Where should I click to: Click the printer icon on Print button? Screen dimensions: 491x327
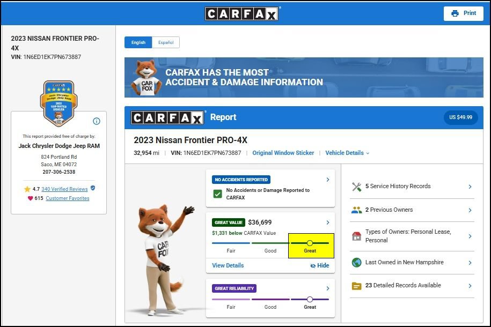click(x=455, y=13)
